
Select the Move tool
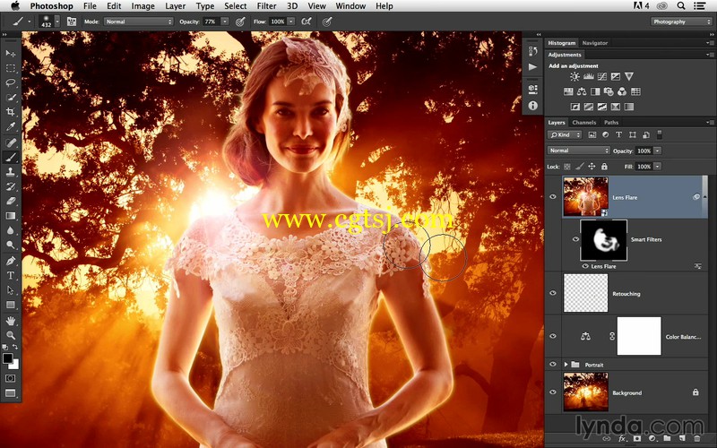pyautogui.click(x=11, y=54)
